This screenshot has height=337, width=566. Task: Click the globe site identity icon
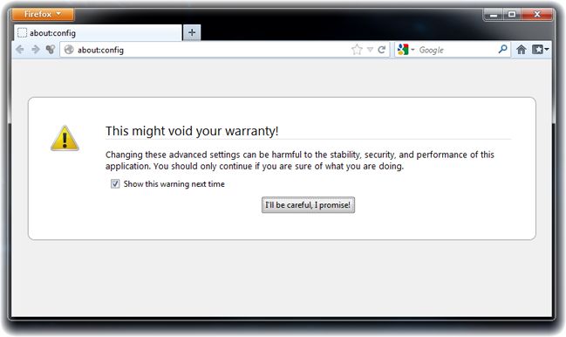pos(69,50)
